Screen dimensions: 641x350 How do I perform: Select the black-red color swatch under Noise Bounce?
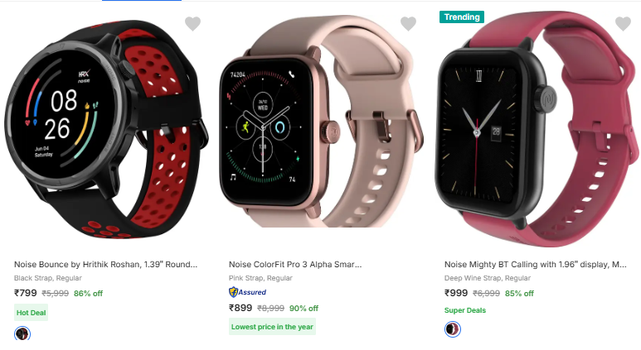pyautogui.click(x=22, y=333)
